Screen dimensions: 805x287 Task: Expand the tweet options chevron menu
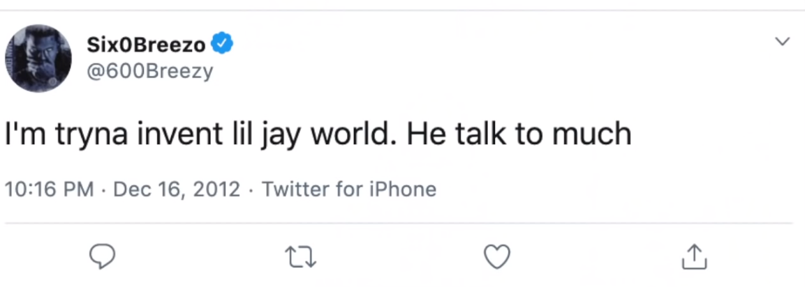(x=783, y=42)
